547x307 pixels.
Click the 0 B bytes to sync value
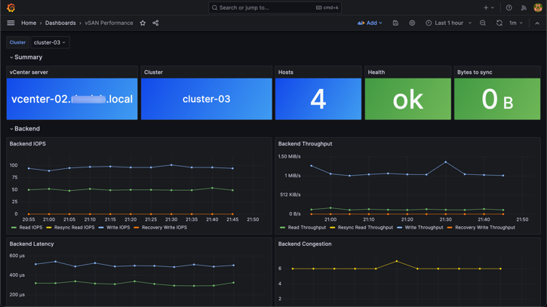click(497, 100)
